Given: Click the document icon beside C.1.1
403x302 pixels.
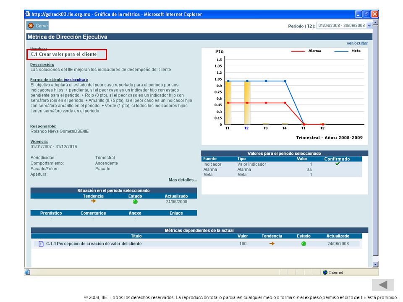Looking at the screenshot, I should (41, 243).
